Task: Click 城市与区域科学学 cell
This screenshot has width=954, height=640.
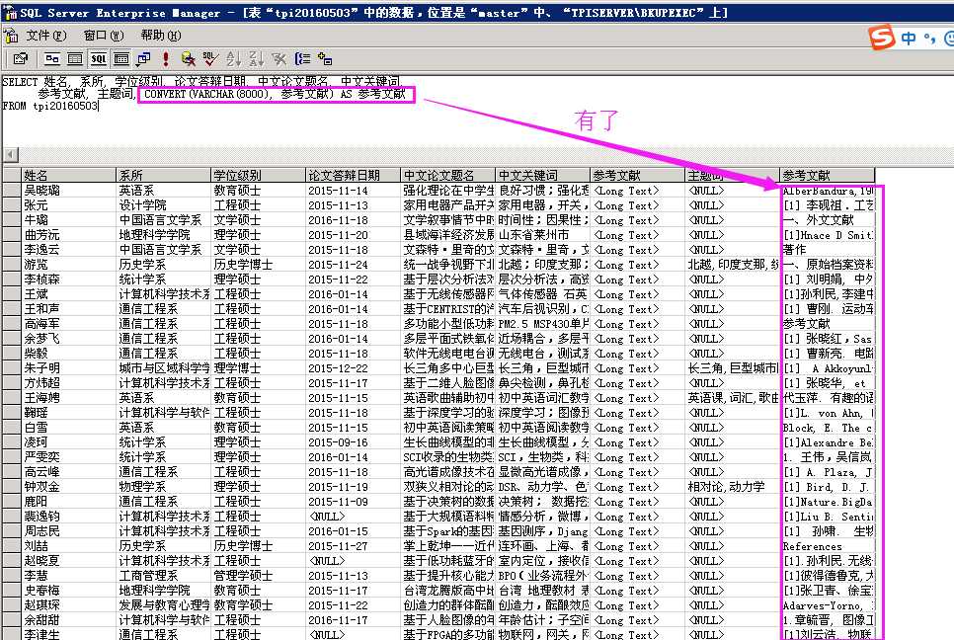Action: 163,368
